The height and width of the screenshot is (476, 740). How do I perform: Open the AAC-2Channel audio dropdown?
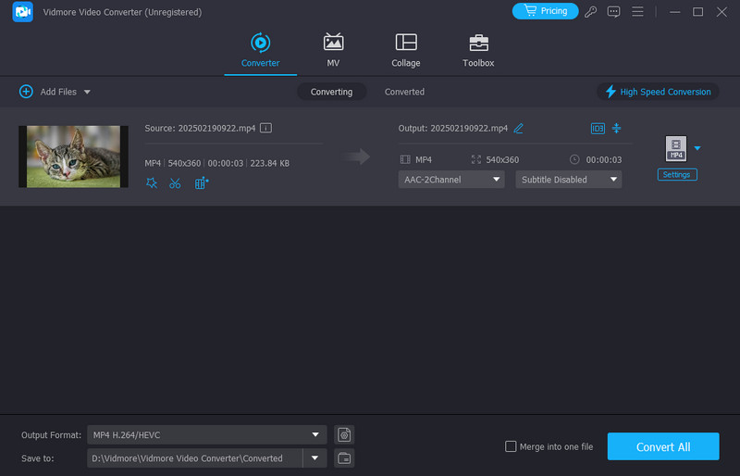(451, 180)
